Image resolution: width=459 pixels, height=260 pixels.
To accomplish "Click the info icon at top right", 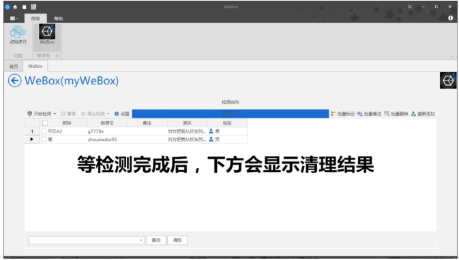I will (451, 18).
